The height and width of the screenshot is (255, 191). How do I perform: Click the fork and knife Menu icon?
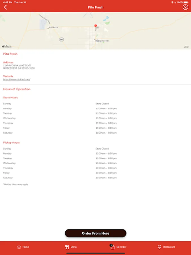(67, 247)
